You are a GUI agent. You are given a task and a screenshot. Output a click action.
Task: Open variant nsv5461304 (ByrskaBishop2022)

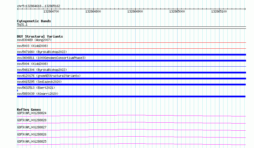(42, 70)
